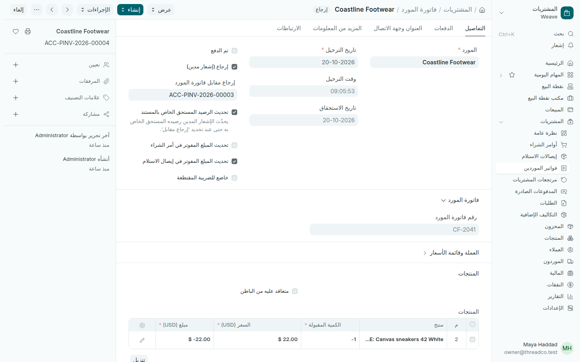
Task: Switch to the الدفعات tab
Action: [x=443, y=28]
